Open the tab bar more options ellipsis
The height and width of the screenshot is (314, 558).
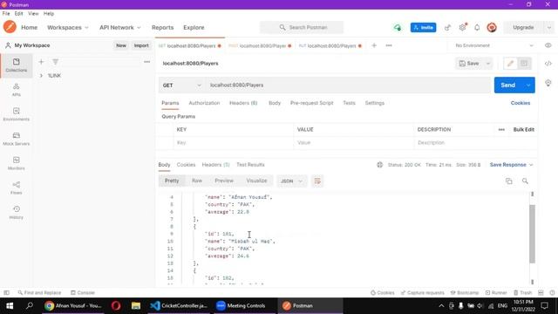(389, 45)
